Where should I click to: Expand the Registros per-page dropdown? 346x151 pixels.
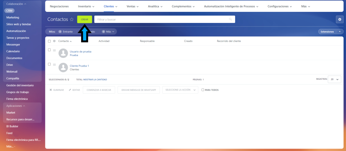[334, 79]
